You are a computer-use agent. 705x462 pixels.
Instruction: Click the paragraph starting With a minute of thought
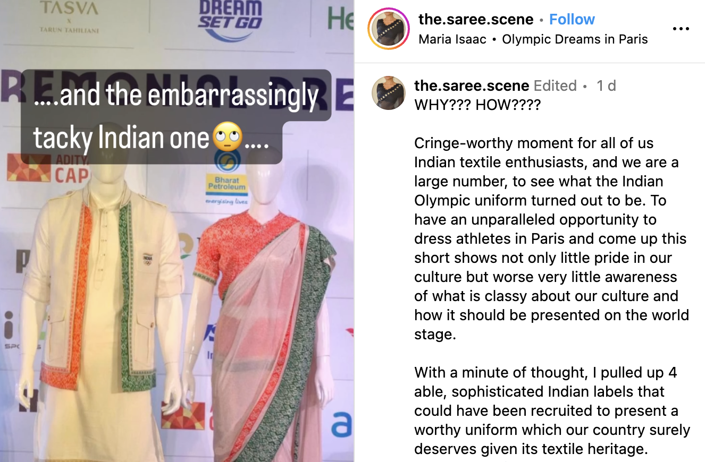tap(552, 410)
